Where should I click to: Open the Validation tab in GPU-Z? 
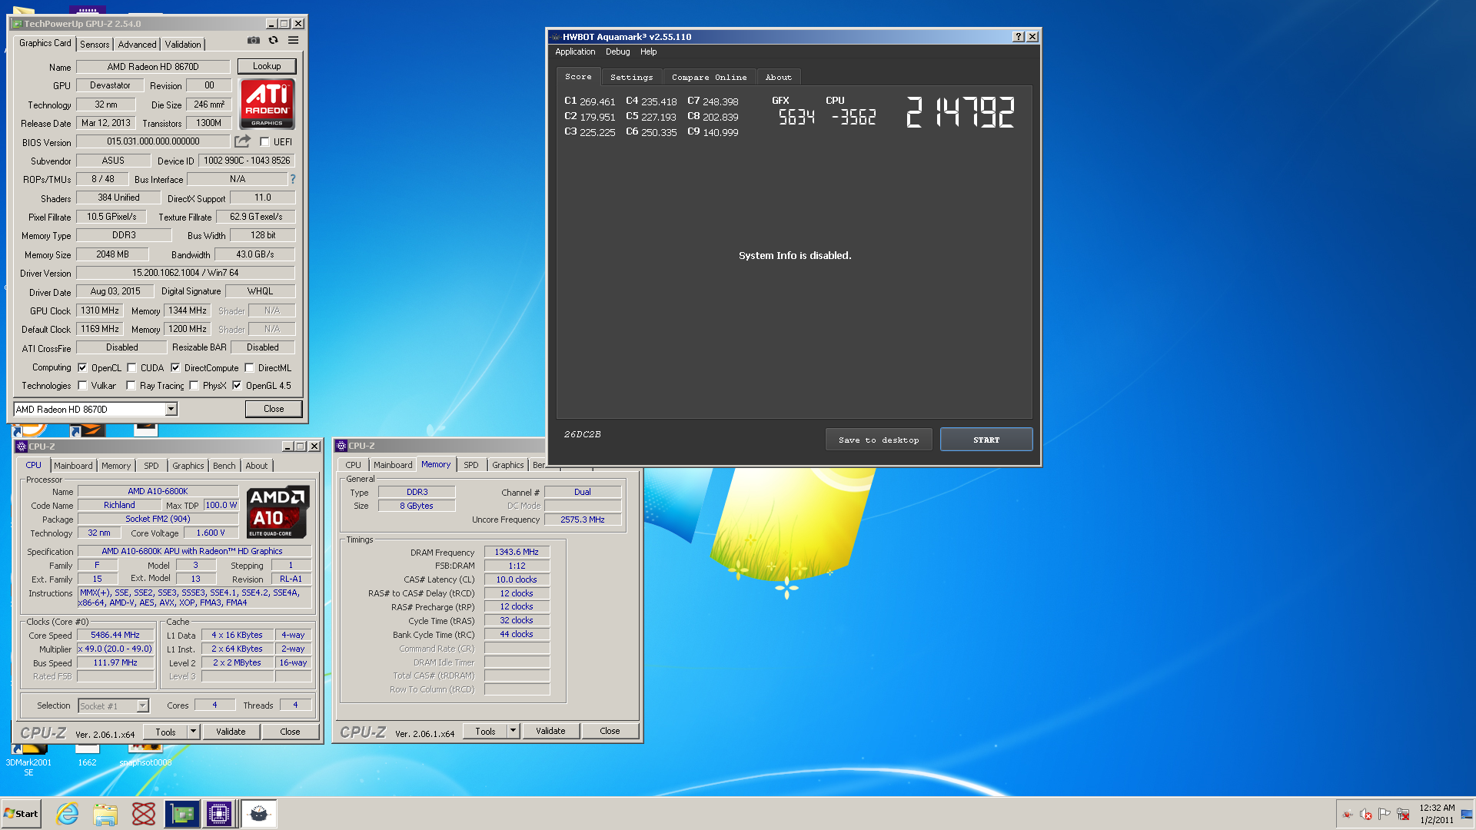tap(183, 45)
